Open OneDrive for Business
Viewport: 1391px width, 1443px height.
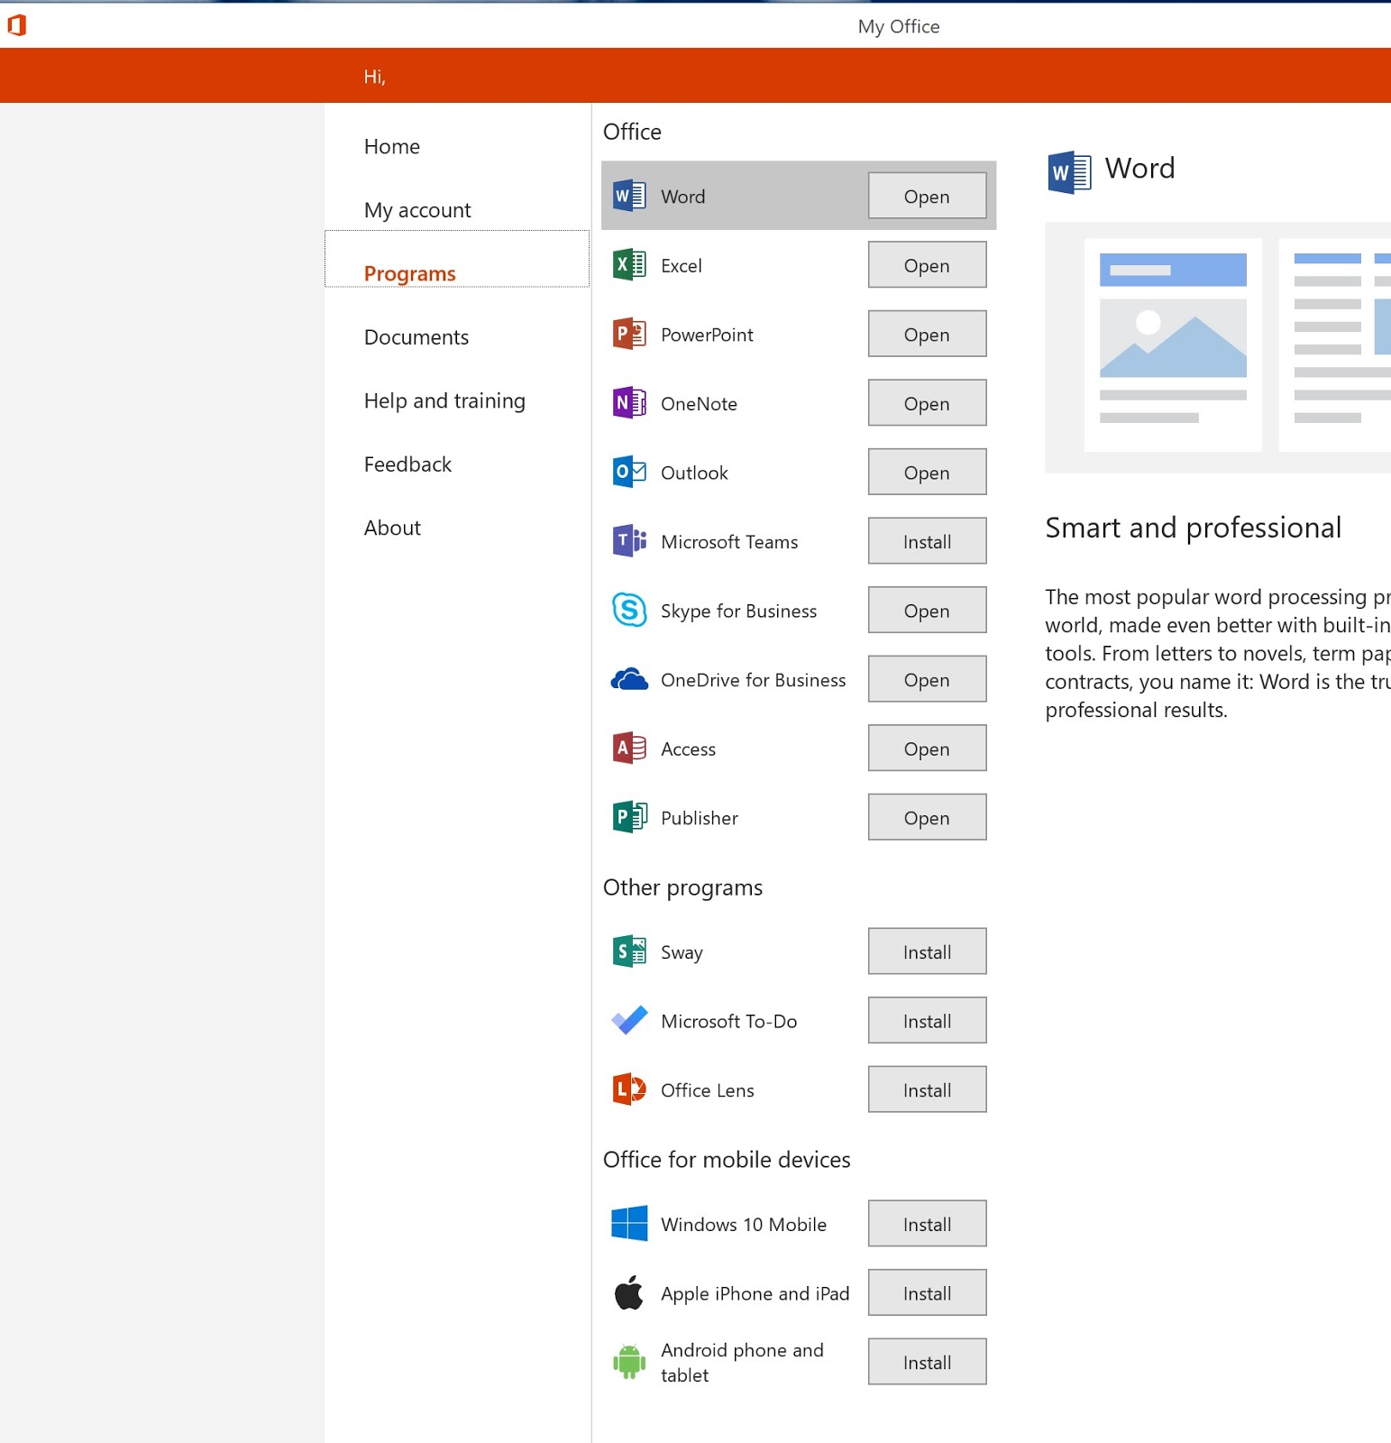[927, 679]
